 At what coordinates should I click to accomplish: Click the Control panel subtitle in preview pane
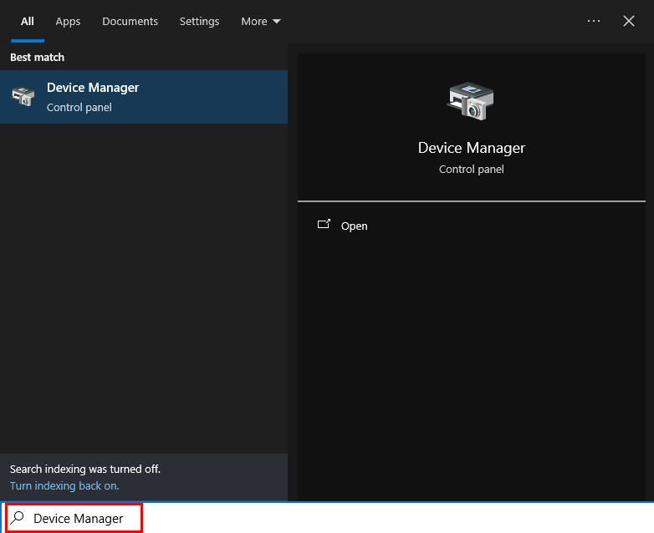[x=472, y=170]
